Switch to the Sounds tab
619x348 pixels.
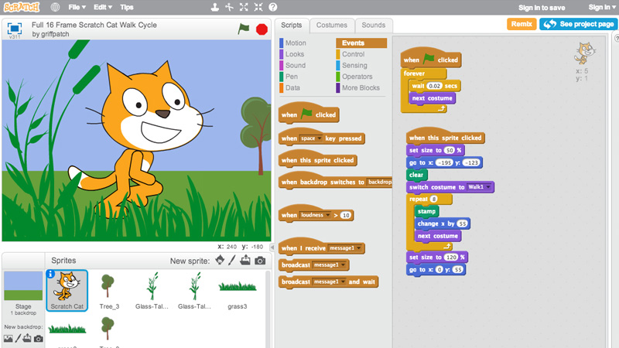click(x=374, y=26)
